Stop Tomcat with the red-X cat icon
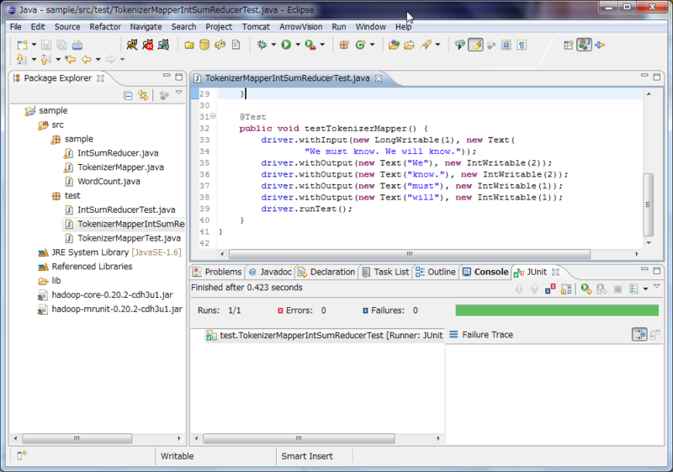673x472 pixels. (148, 45)
